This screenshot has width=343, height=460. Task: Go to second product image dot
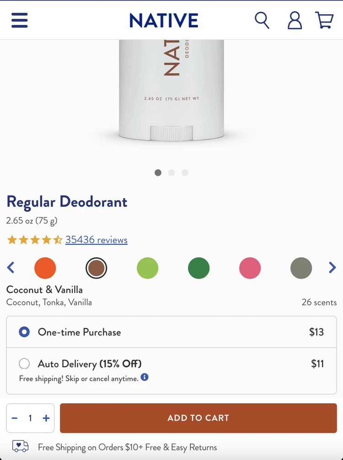point(171,173)
